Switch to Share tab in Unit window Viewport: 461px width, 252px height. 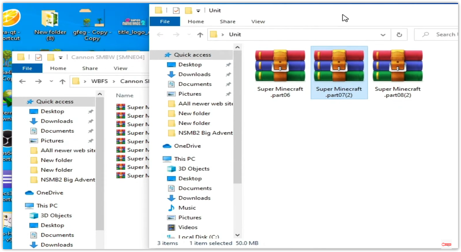point(228,21)
